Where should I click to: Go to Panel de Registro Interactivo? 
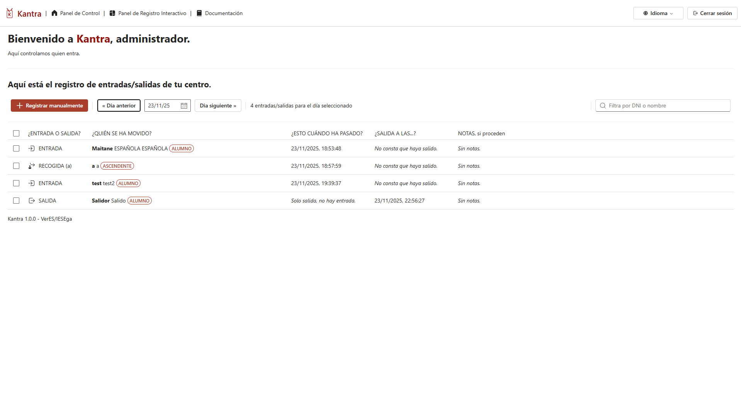152,13
